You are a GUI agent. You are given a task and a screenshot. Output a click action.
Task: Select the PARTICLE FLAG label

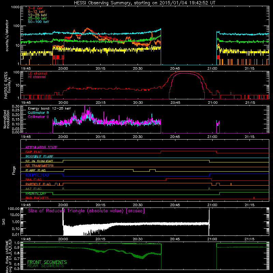38,184
